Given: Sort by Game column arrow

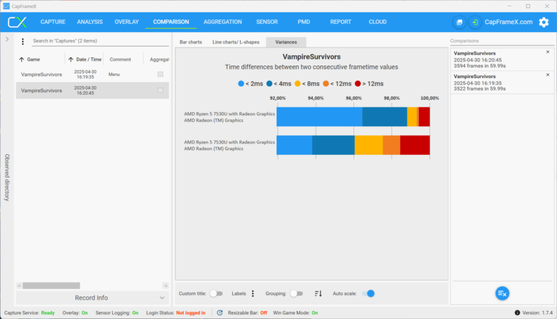Looking at the screenshot, I should click(x=21, y=59).
